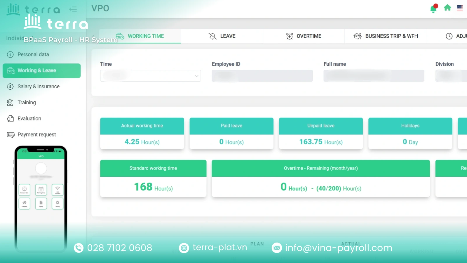
Task: Click the Holidays card
Action: pyautogui.click(x=410, y=134)
